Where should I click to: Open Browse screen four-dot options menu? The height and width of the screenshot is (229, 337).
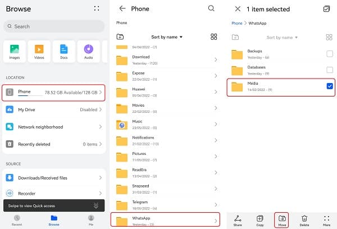point(97,8)
